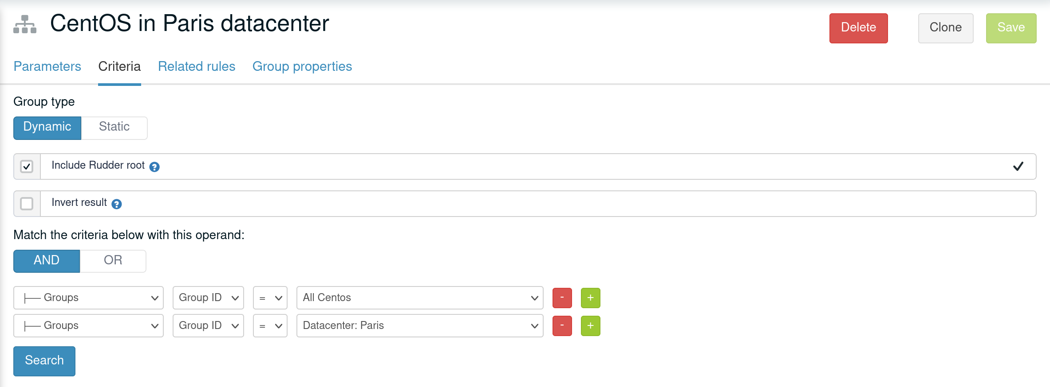Open the Related rules tab
The height and width of the screenshot is (387, 1050).
[197, 66]
